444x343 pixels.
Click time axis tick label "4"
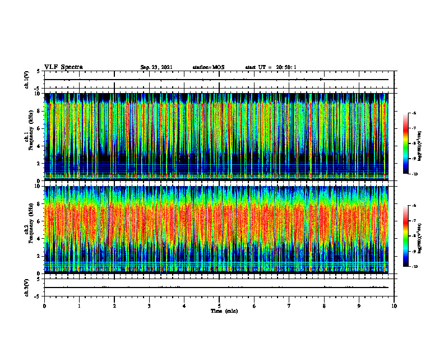point(184,306)
